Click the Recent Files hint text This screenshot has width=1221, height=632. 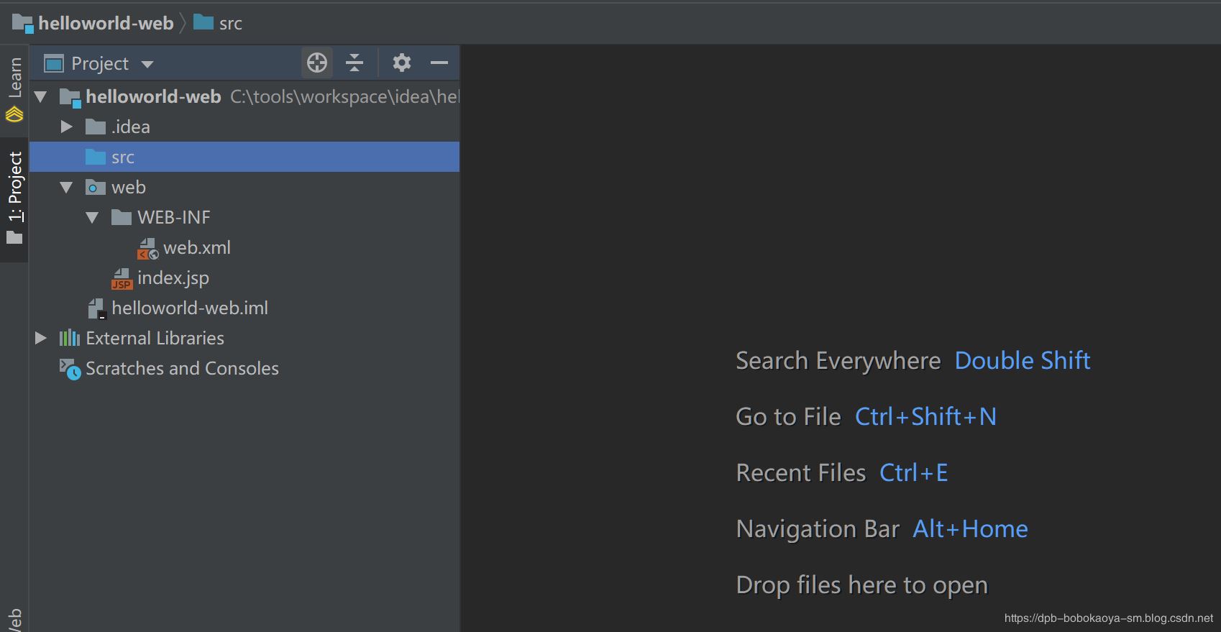coord(801,472)
